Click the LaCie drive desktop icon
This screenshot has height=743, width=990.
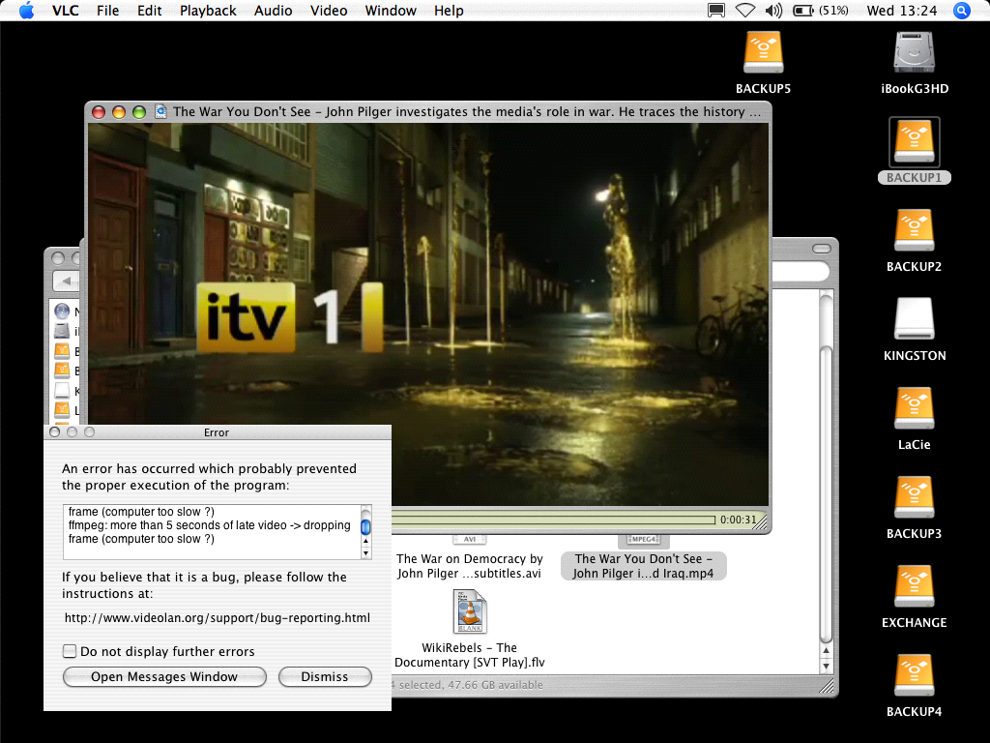[914, 409]
